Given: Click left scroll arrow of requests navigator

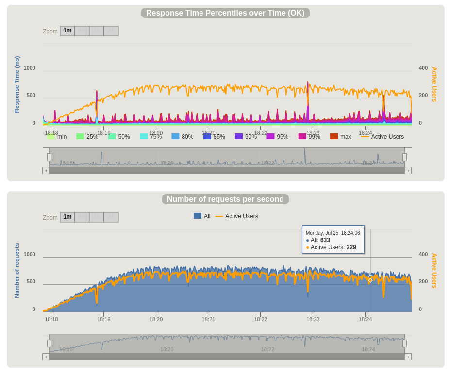Looking at the screenshot, I should pyautogui.click(x=46, y=357).
